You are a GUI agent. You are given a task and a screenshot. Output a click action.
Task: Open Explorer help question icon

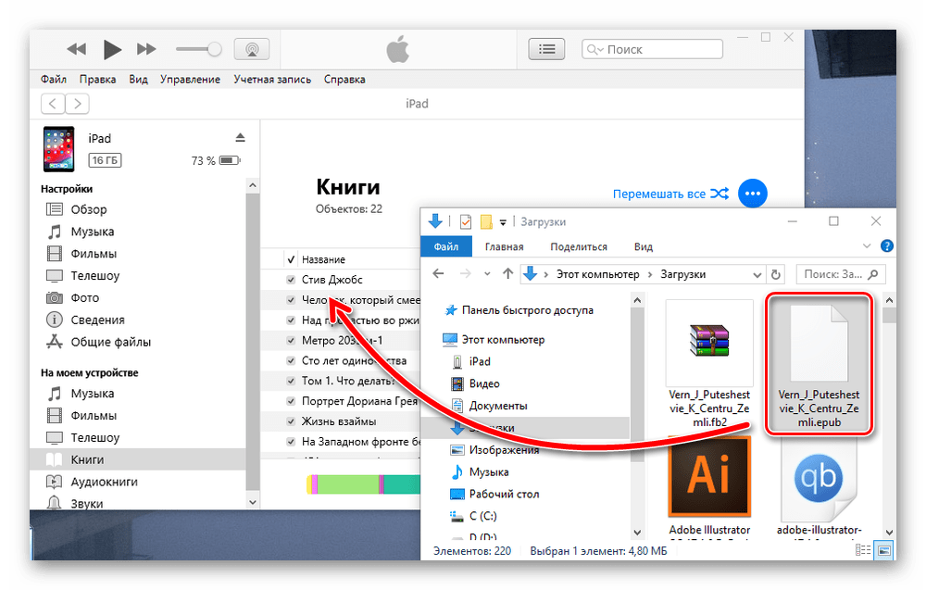pyautogui.click(x=886, y=246)
